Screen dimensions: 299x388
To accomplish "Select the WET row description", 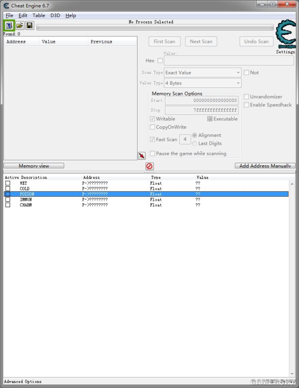I will coord(23,183).
